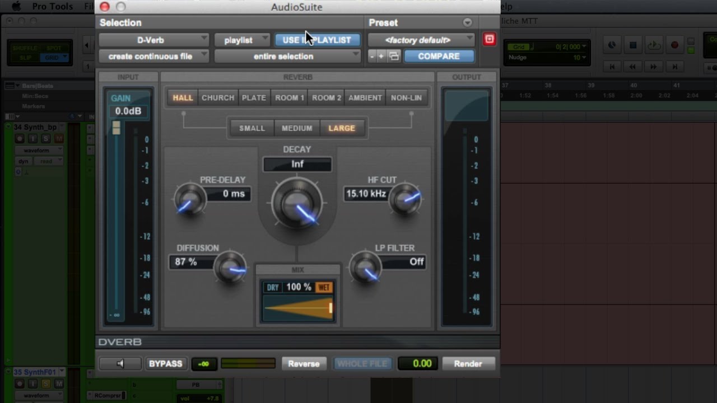This screenshot has height=403, width=717.
Task: Click the HF Cut knob
Action: (404, 200)
